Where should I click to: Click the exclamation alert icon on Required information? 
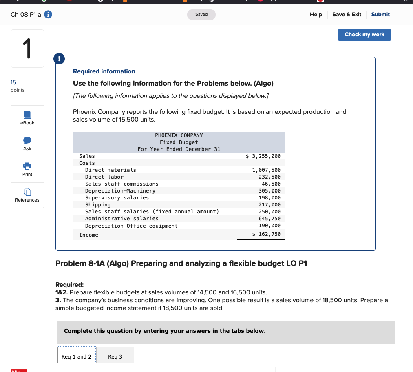tap(59, 58)
